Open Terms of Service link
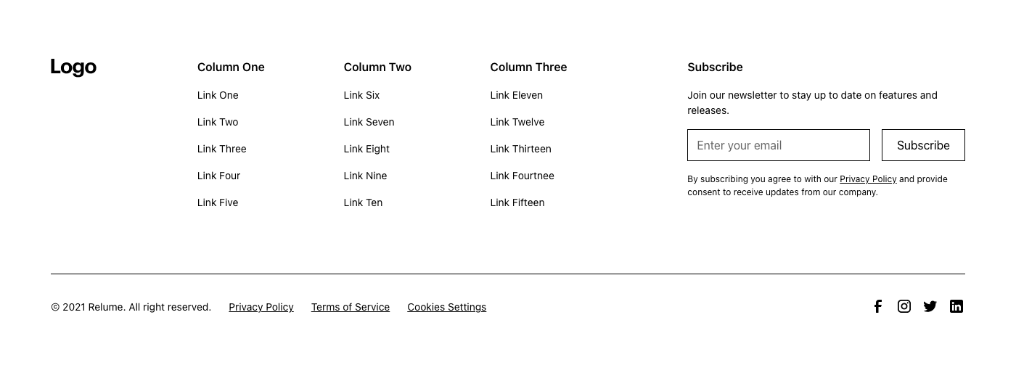Image resolution: width=1016 pixels, height=373 pixels. [x=351, y=307]
